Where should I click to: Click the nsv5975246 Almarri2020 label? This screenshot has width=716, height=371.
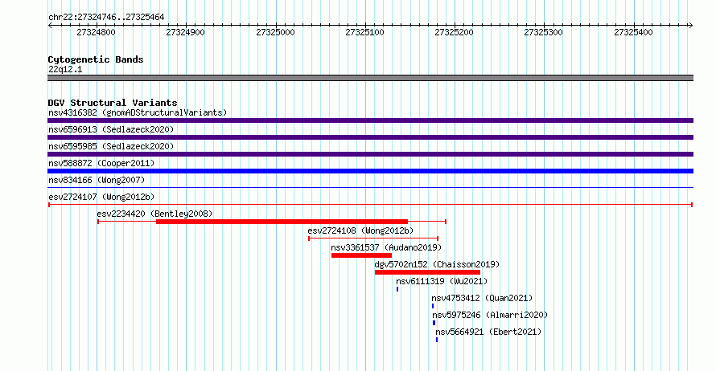point(490,315)
